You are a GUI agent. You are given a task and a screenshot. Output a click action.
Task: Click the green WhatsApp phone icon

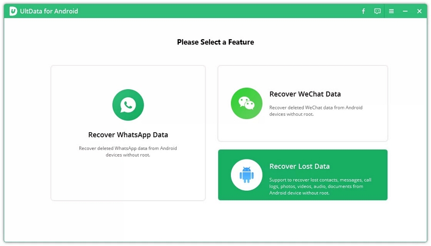click(x=128, y=105)
